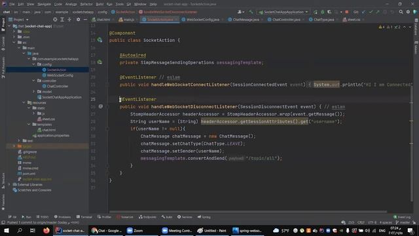Screen dimensions: 419x236
Task: Open the Navigate menu
Action: pos(44,4)
